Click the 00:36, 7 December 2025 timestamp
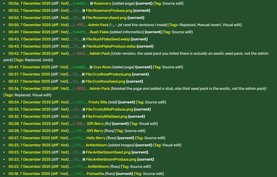The image size is (277, 177). click(29, 88)
